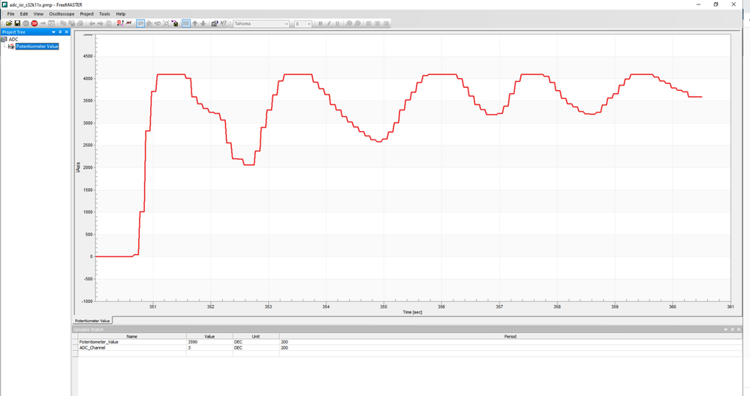Open the Variable Watch panel dropdown arrow
The image size is (750, 396).
tap(726, 329)
